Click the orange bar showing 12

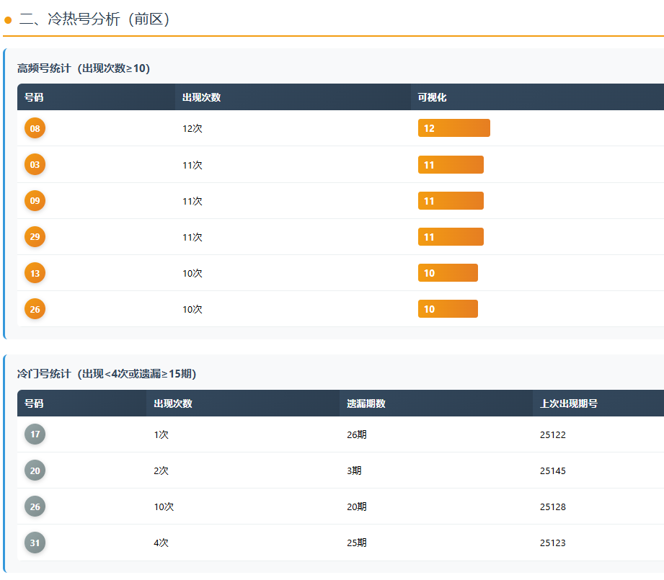[x=453, y=128]
